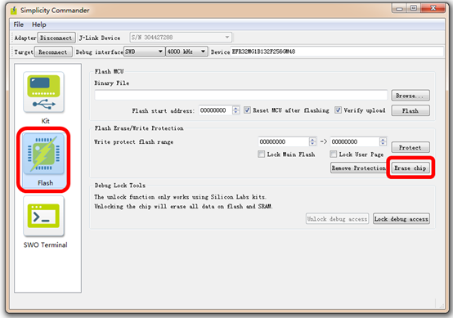Select the Flash lightning chip icon
This screenshot has width=453, height=318.
pos(43,154)
